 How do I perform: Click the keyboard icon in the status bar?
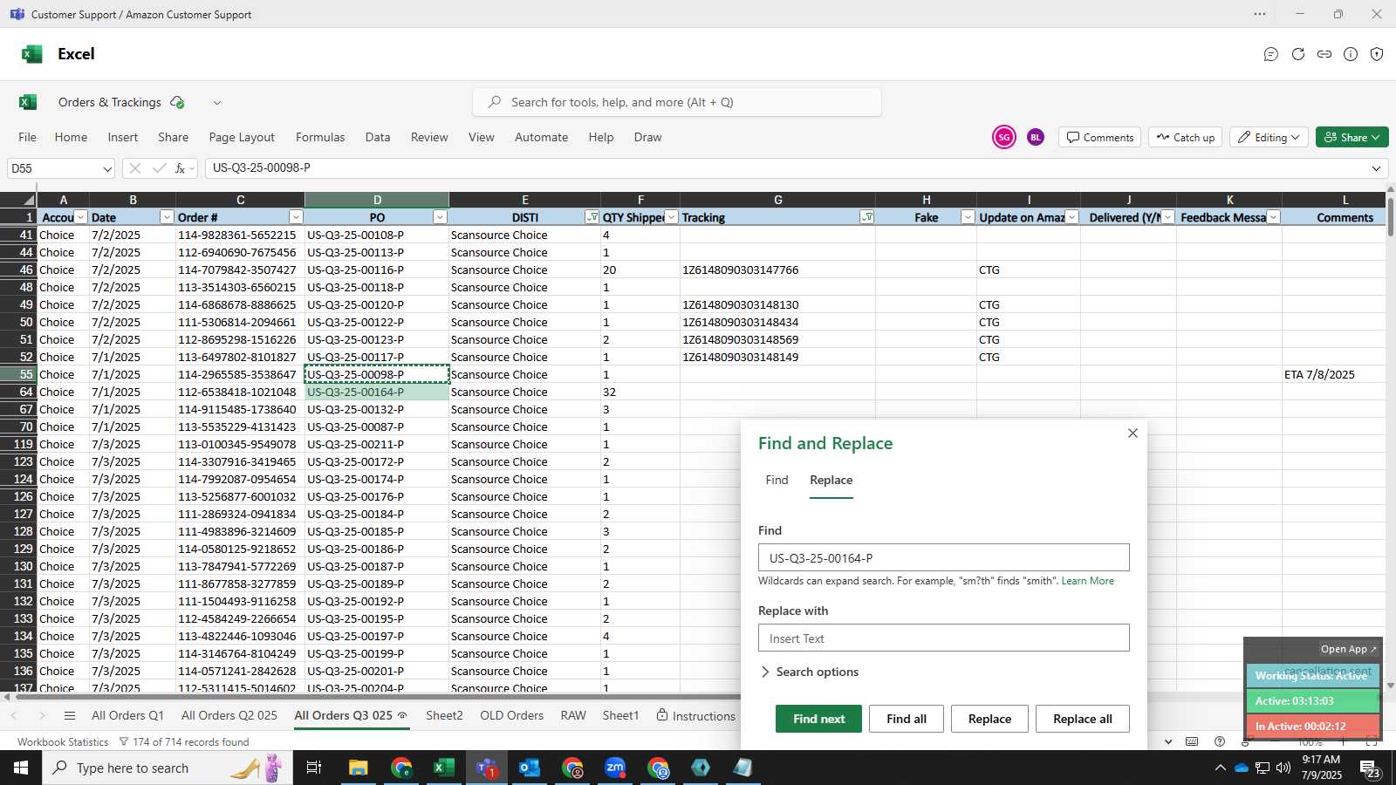[1192, 741]
